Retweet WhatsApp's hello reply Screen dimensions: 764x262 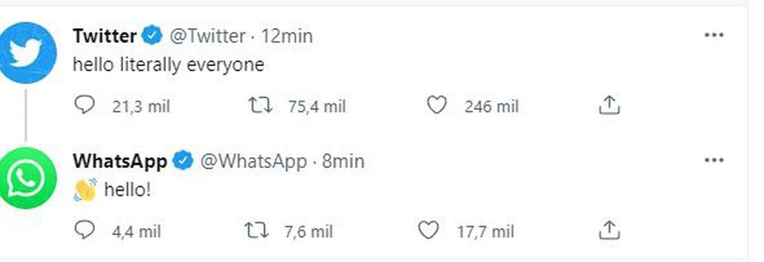pos(257,230)
